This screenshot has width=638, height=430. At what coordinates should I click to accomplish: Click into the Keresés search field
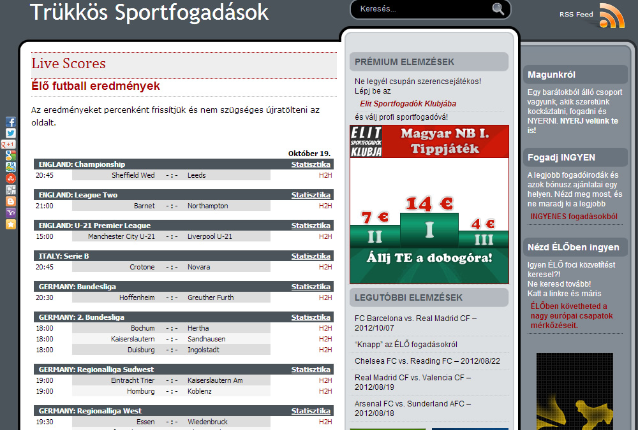(421, 9)
